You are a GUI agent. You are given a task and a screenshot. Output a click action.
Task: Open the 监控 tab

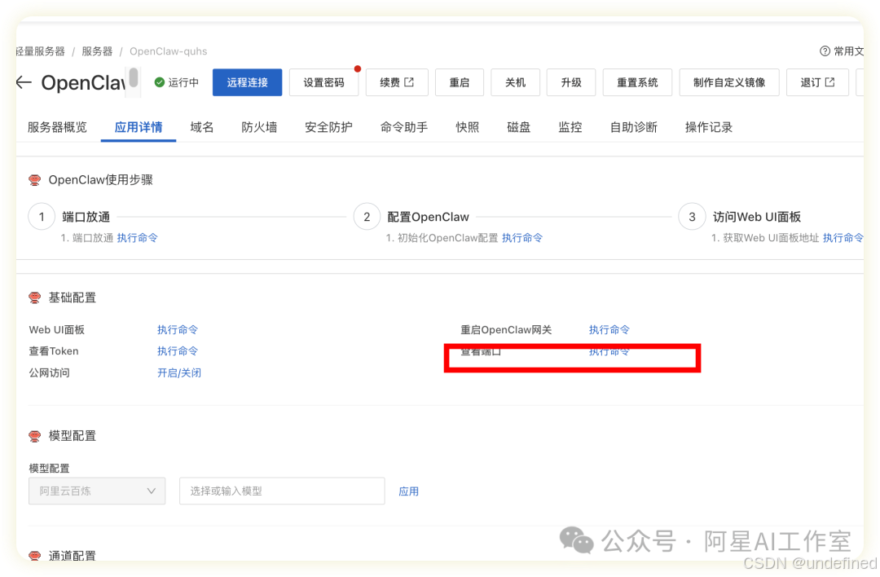coord(570,126)
